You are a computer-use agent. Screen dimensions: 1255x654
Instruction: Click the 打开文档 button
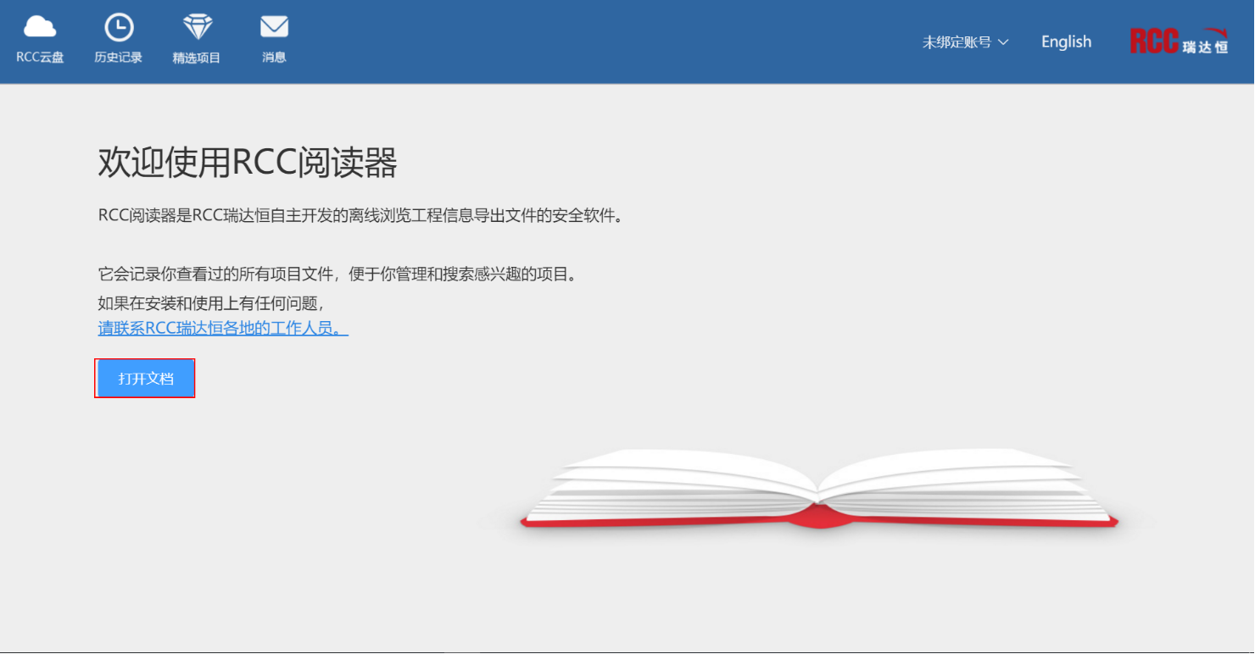[x=145, y=379]
